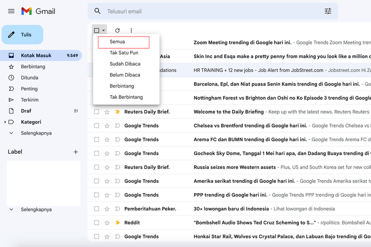371x247 pixels.
Task: Open the Terkirim folder
Action: tap(41, 100)
